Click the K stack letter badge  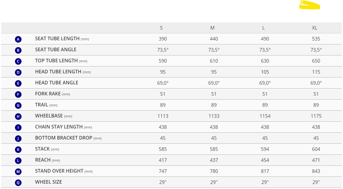coord(18,149)
